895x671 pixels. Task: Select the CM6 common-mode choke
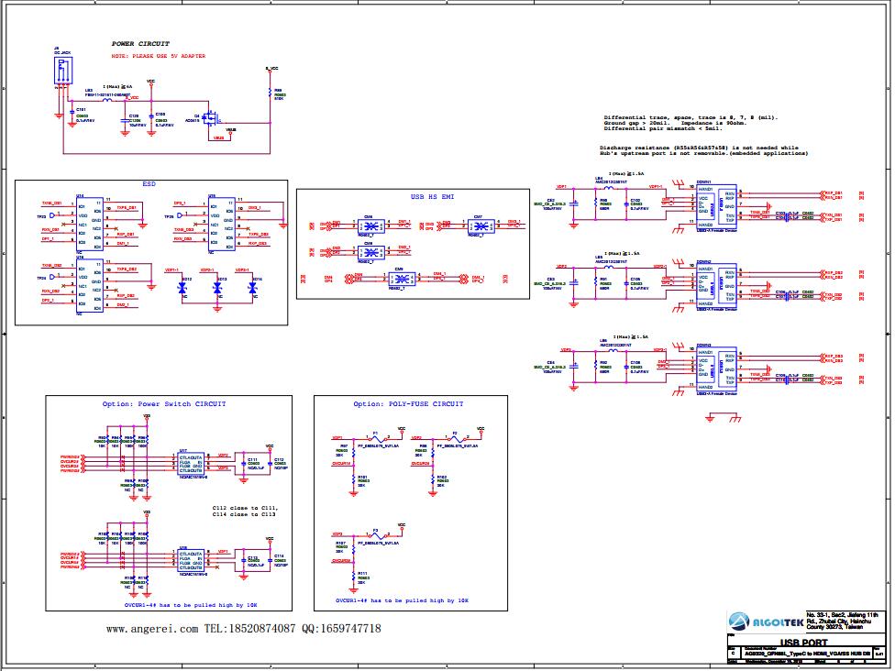point(371,225)
